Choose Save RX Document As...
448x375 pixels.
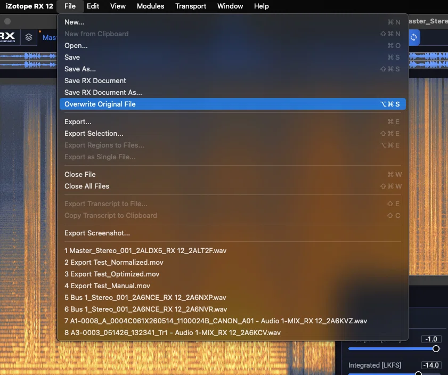(x=233, y=92)
